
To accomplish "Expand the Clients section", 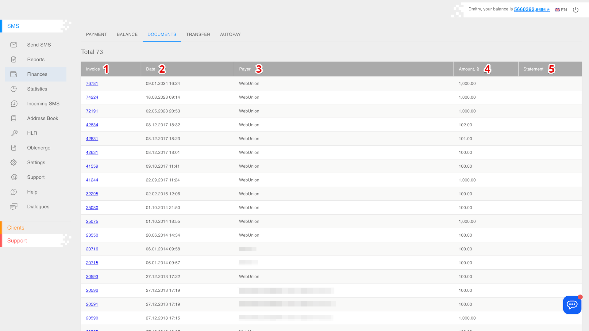I will pos(16,228).
